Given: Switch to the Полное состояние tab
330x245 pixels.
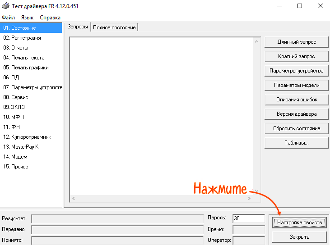Looking at the screenshot, I should (x=114, y=27).
